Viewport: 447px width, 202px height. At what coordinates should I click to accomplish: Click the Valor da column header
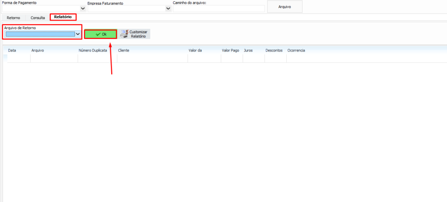[195, 51]
